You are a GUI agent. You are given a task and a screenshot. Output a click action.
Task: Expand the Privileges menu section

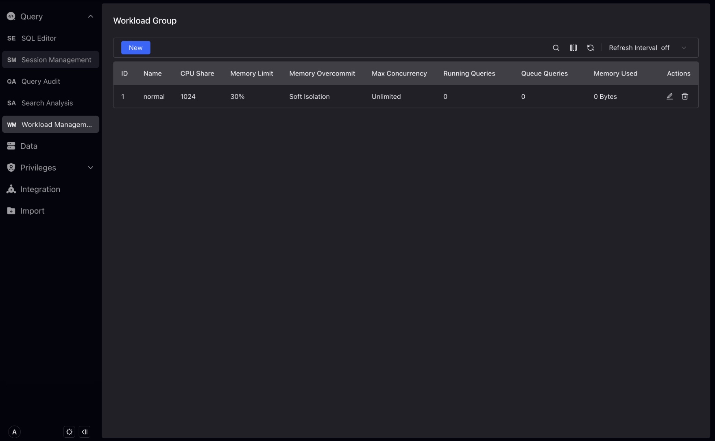(90, 168)
